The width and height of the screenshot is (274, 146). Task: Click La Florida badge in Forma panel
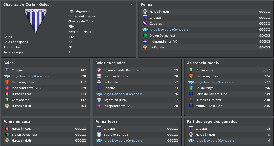click(x=145, y=47)
